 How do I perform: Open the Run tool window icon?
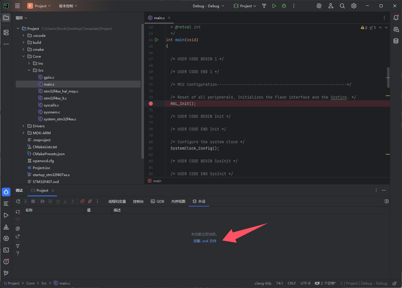6,215
